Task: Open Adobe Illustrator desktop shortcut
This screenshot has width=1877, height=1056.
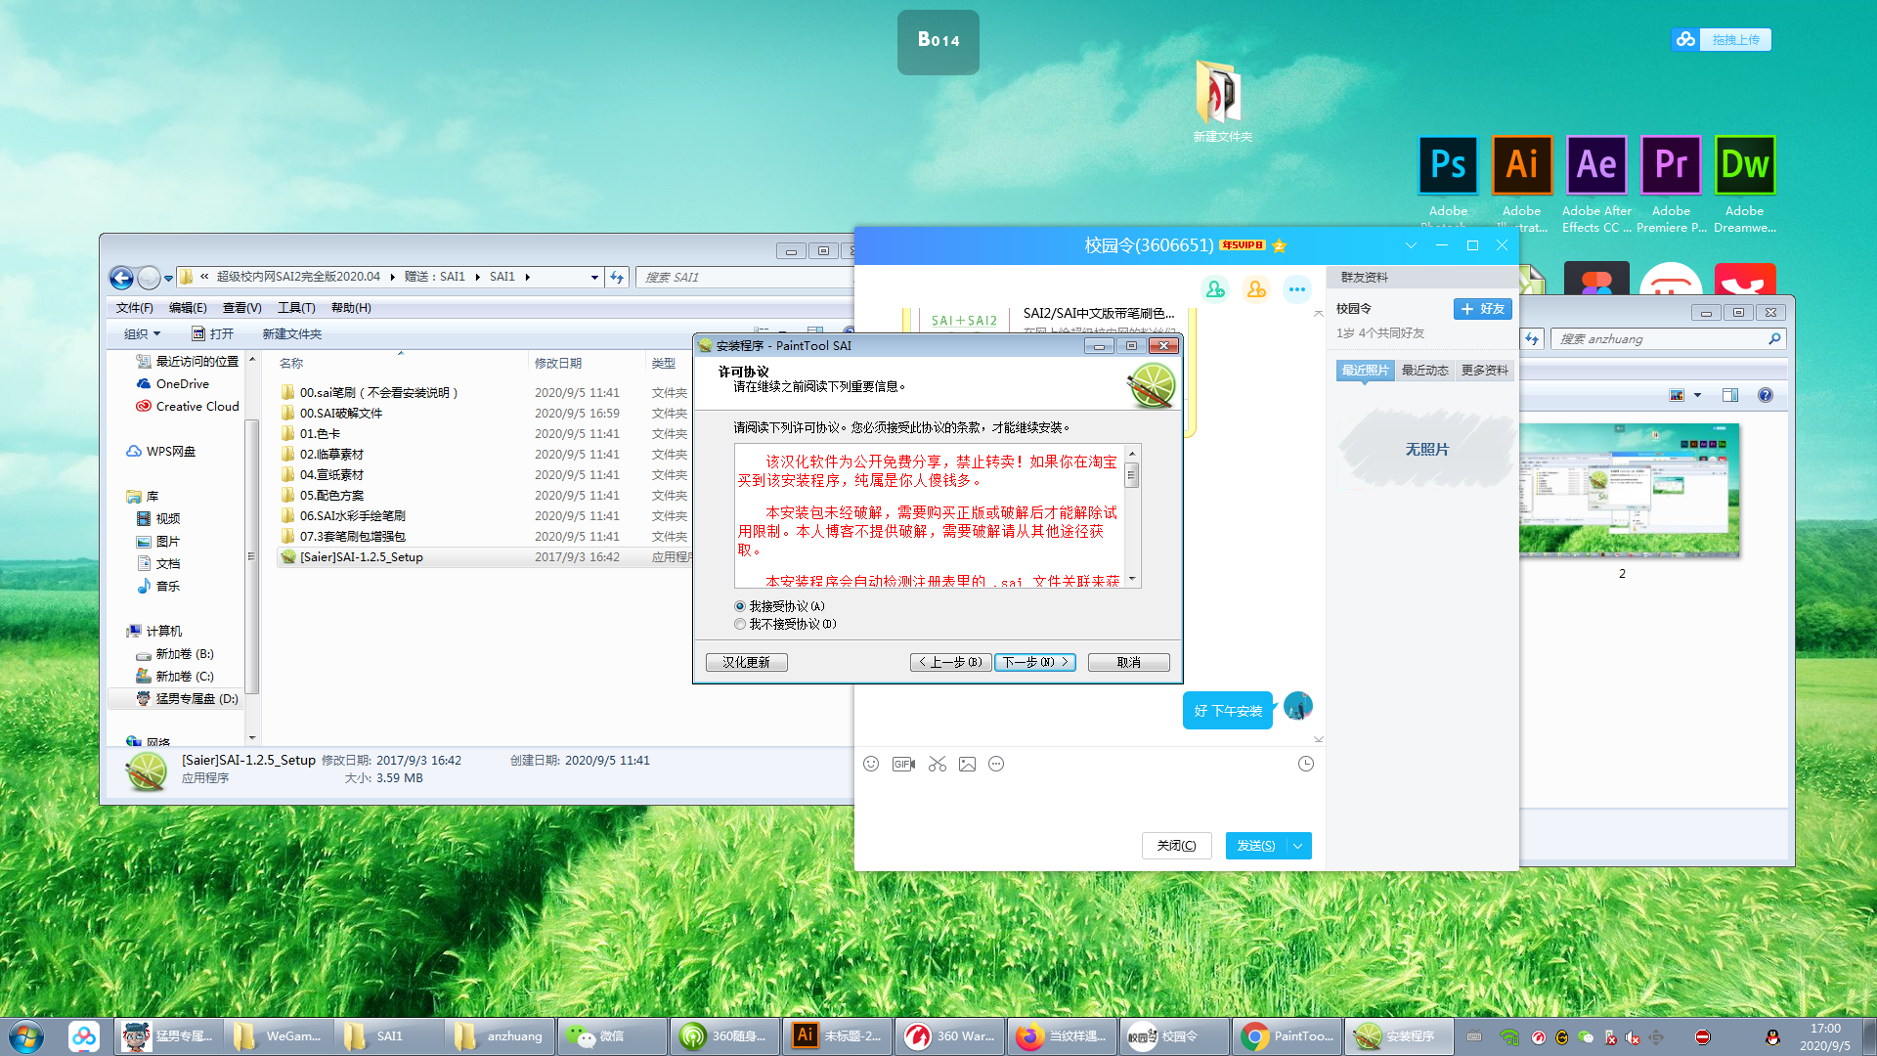Action: click(x=1521, y=165)
